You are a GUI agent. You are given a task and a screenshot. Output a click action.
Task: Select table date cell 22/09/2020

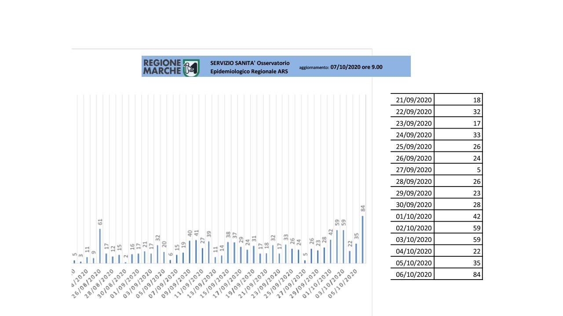(x=413, y=111)
